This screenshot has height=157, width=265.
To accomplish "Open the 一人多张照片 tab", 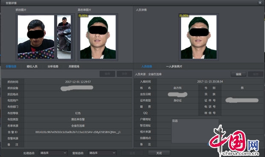I will [174, 67].
